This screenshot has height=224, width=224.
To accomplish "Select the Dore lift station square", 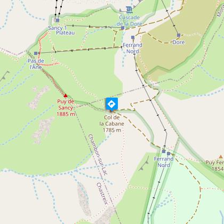I will pyautogui.click(x=179, y=35).
